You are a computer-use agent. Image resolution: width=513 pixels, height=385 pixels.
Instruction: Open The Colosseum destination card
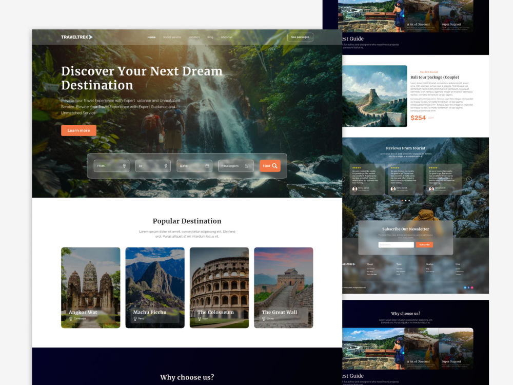click(x=219, y=287)
